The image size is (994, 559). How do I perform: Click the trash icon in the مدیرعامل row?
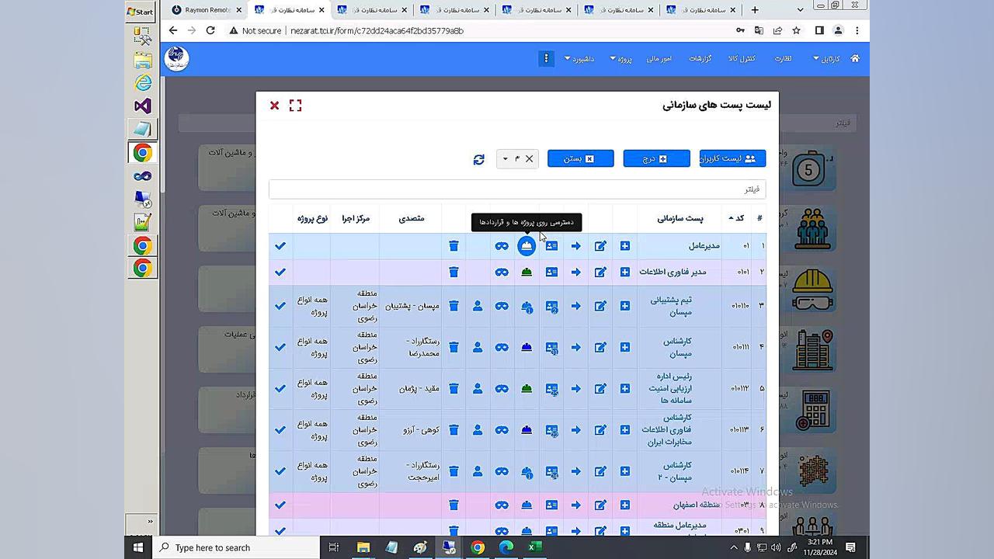pos(454,246)
